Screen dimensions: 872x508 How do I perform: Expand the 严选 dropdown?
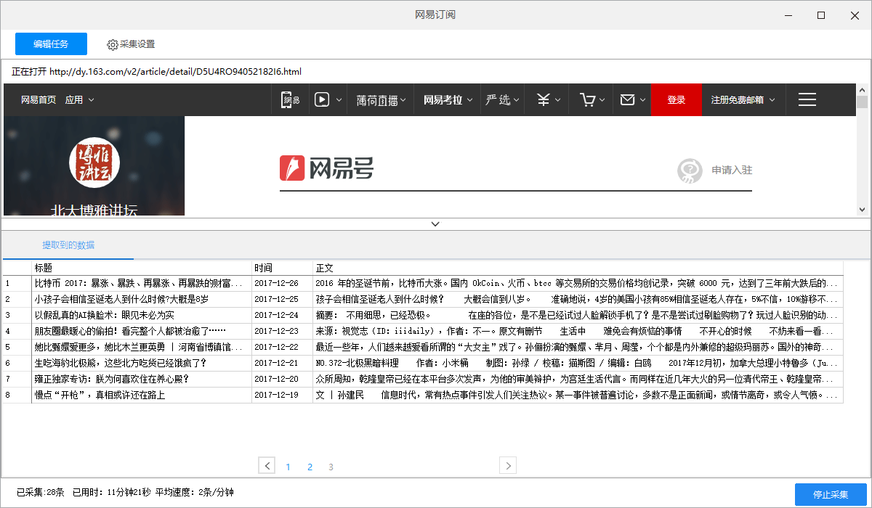[504, 100]
